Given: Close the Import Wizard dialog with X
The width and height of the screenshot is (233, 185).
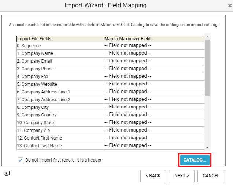Looking at the screenshot, I should point(230,5).
